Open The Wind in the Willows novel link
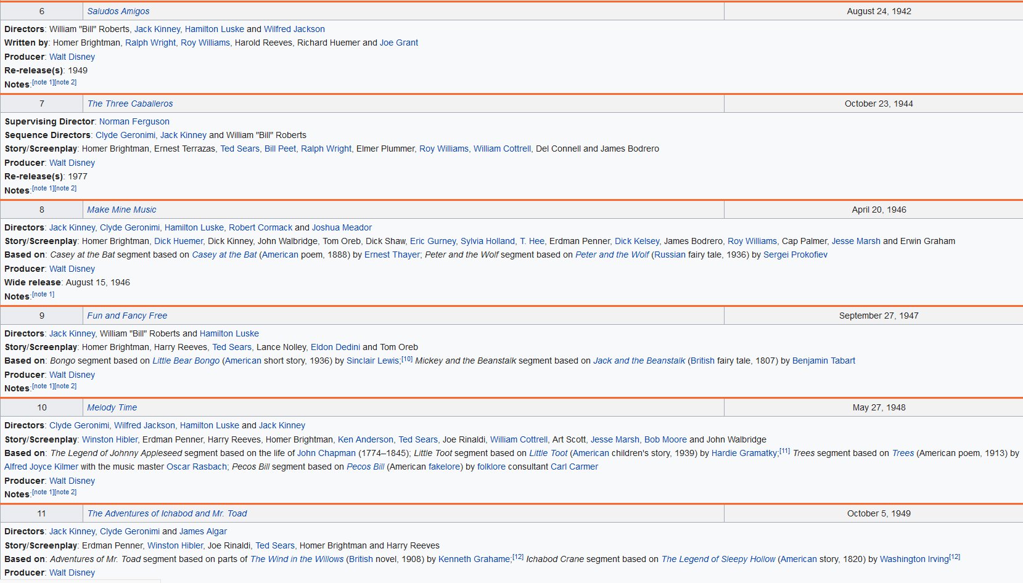The image size is (1023, 583). pyautogui.click(x=297, y=559)
